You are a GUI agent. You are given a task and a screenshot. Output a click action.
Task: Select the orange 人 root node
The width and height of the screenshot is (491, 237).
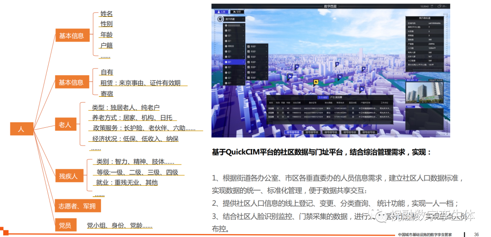[x=21, y=129]
